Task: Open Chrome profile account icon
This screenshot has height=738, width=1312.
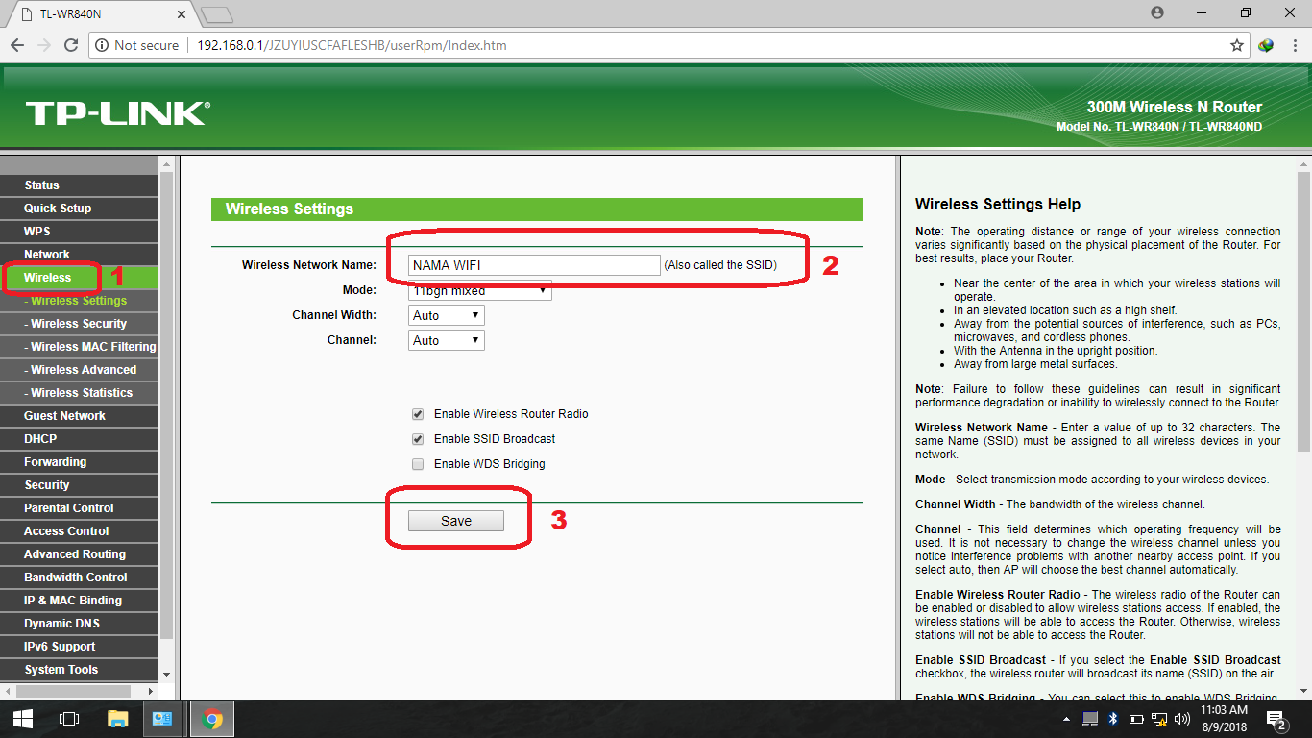Action: [1157, 12]
